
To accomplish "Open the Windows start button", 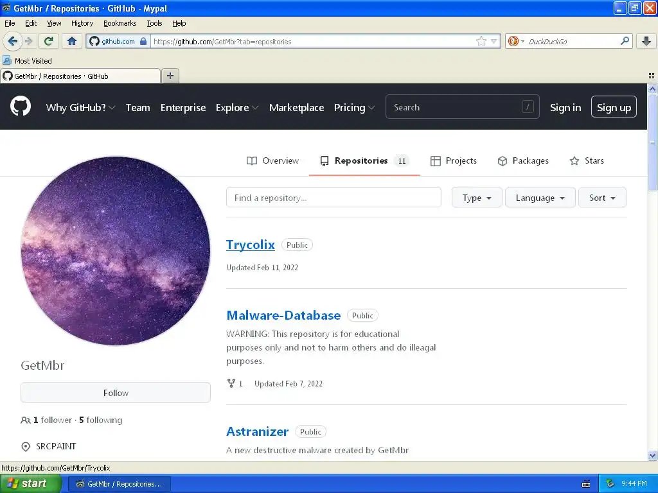I will [31, 483].
